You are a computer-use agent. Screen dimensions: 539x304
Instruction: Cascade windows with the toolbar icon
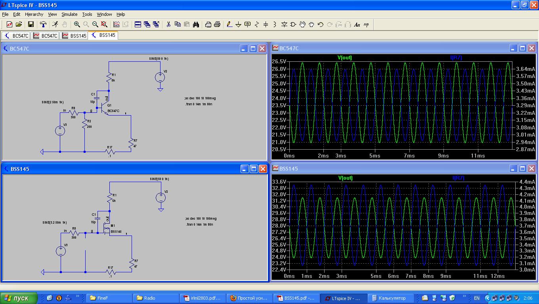[x=147, y=25]
